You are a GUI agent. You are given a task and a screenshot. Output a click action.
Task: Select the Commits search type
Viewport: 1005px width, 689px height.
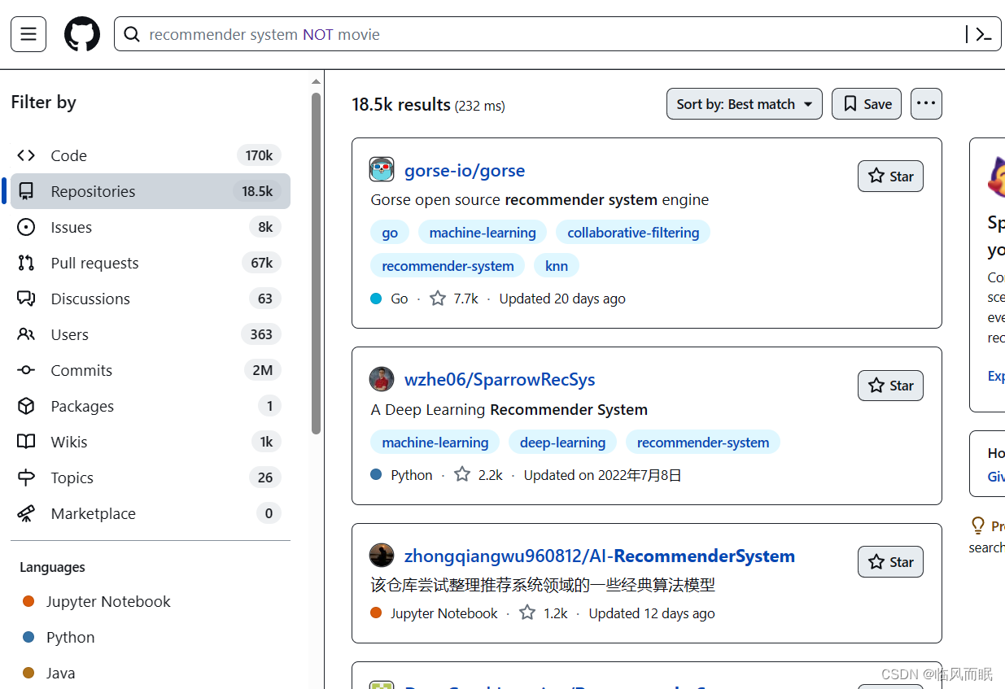coord(151,370)
